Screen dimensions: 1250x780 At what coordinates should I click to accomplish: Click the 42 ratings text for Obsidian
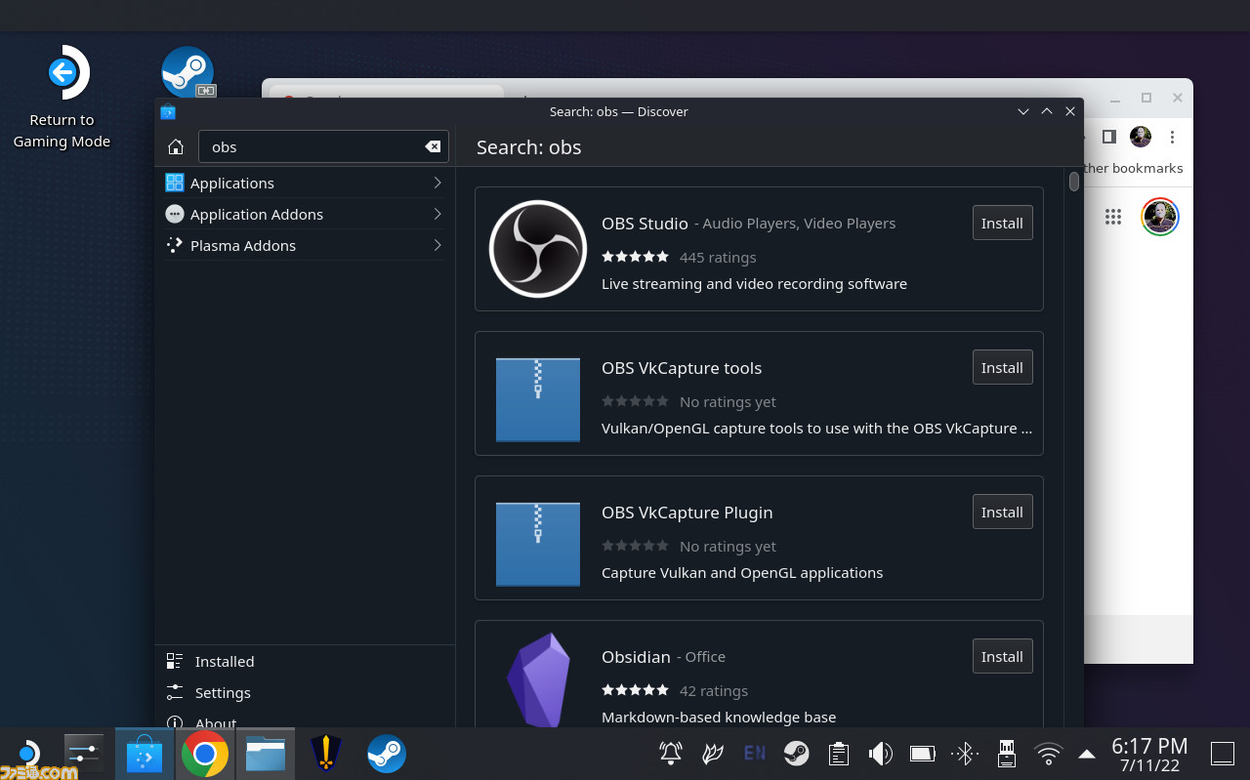pos(714,690)
